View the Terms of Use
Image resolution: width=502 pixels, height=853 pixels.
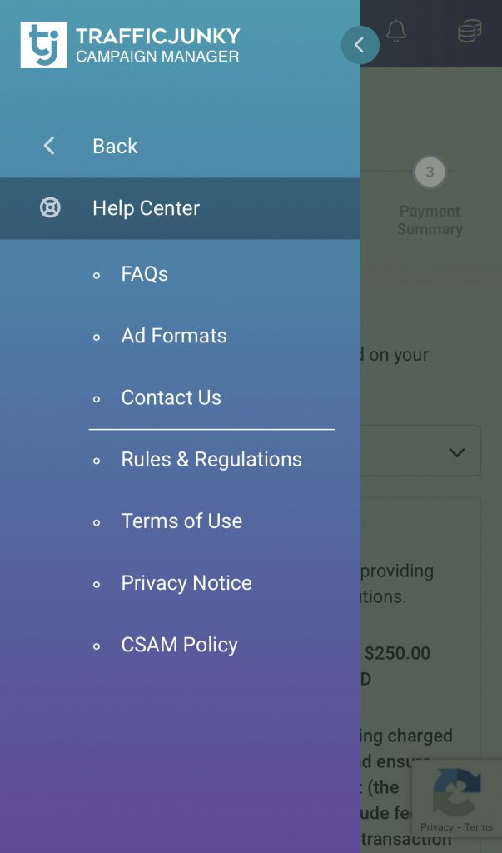click(x=181, y=521)
